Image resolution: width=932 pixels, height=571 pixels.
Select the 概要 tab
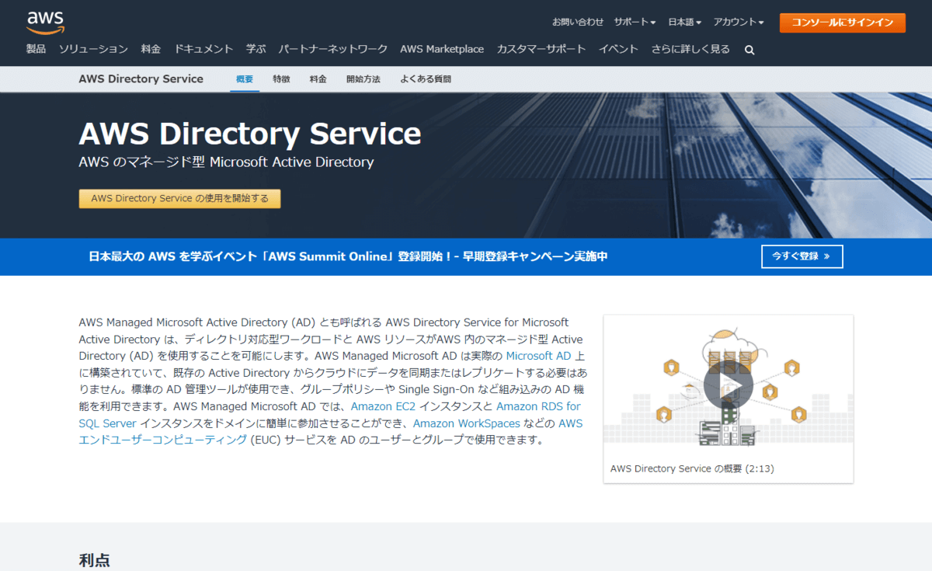245,79
